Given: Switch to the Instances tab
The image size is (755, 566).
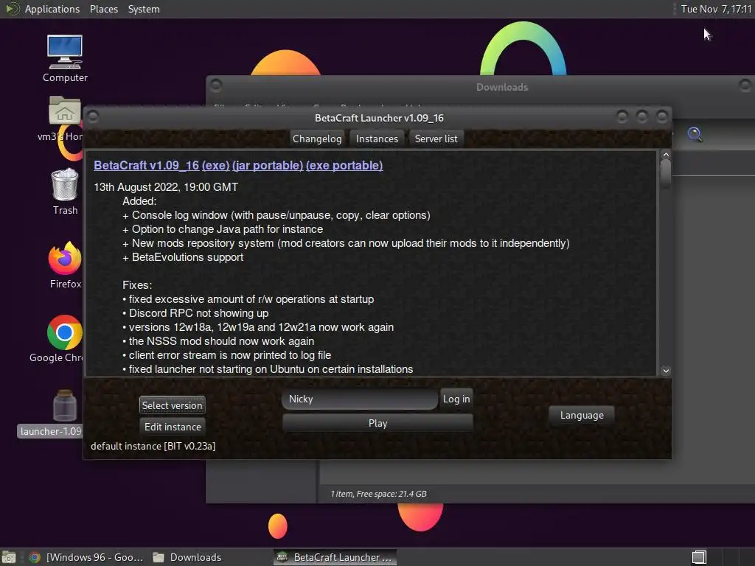Looking at the screenshot, I should coord(377,139).
